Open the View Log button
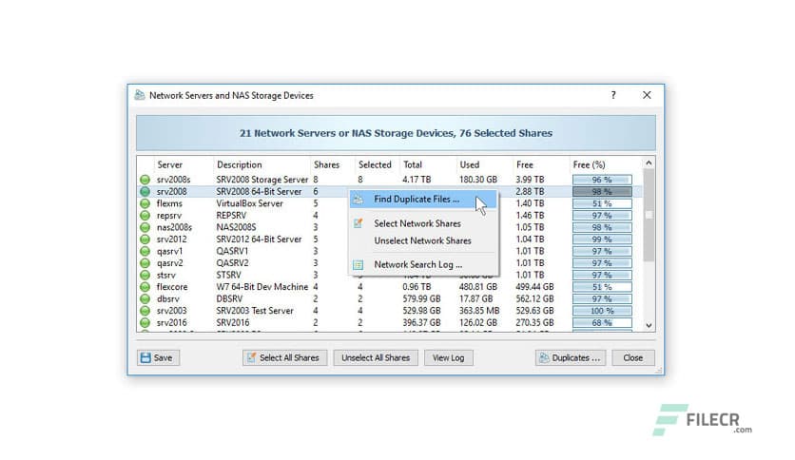The width and height of the screenshot is (795, 460). coord(448,357)
